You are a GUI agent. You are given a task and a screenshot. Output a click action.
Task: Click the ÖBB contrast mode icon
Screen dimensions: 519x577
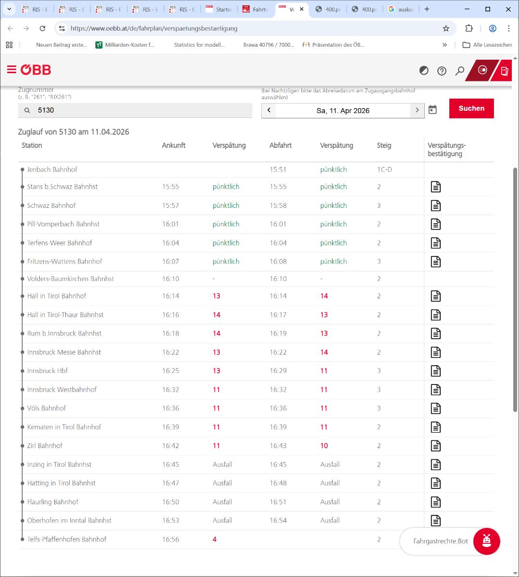click(x=424, y=70)
